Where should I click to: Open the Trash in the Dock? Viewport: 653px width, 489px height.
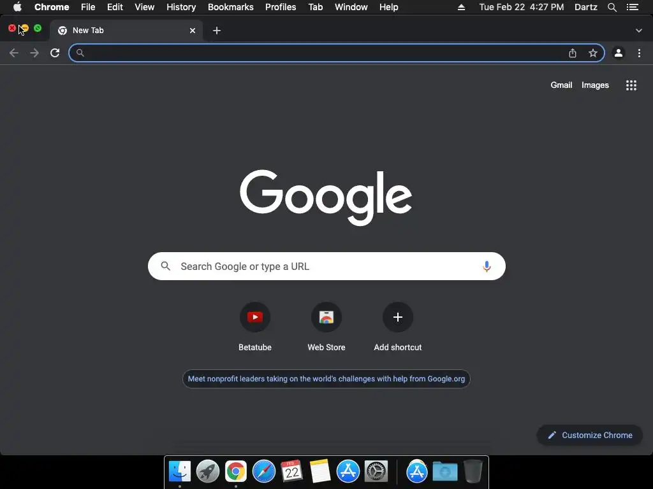click(x=473, y=472)
